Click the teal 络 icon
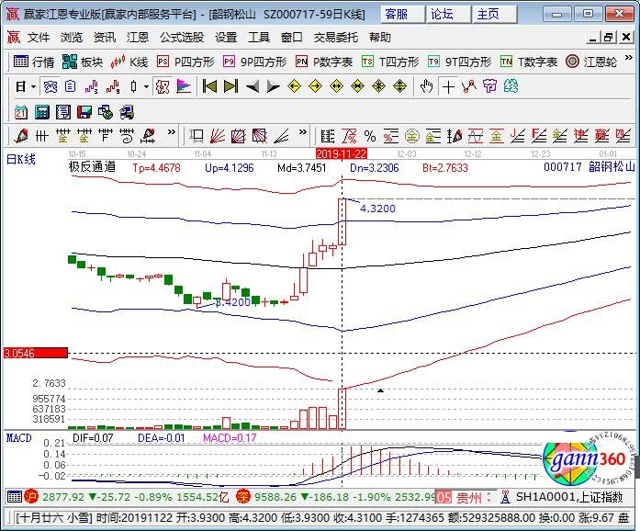The width and height of the screenshot is (640, 531). (511, 86)
